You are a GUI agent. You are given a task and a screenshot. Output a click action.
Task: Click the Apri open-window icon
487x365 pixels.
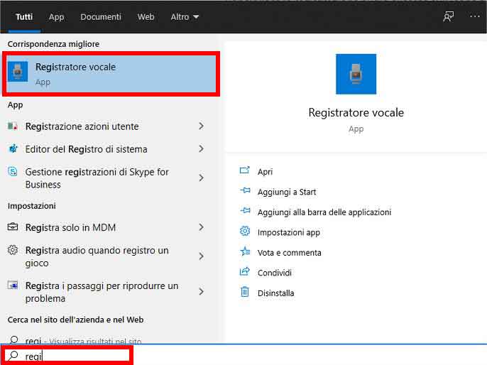tap(245, 170)
